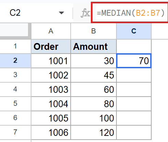Select the cell containing 1005
Image resolution: width=168 pixels, height=142 pixels.
coord(51,118)
